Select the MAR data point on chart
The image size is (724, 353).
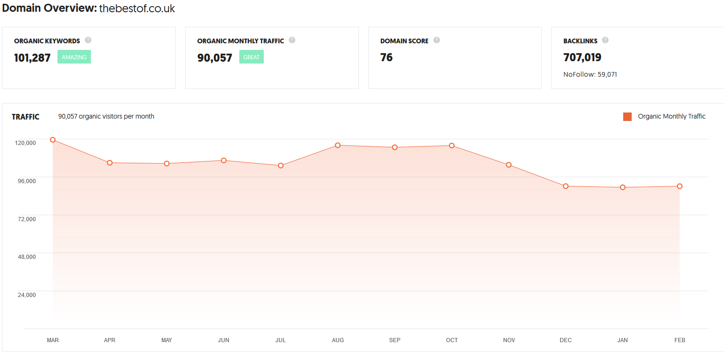click(x=53, y=140)
